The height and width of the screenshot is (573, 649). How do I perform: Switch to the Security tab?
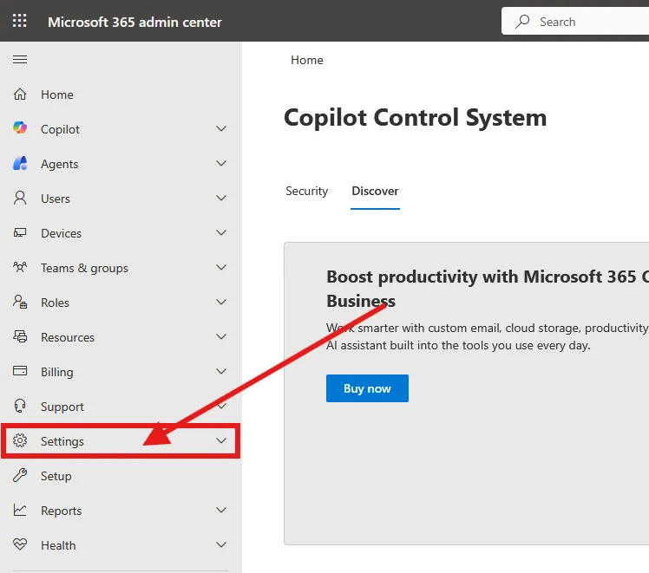(306, 191)
